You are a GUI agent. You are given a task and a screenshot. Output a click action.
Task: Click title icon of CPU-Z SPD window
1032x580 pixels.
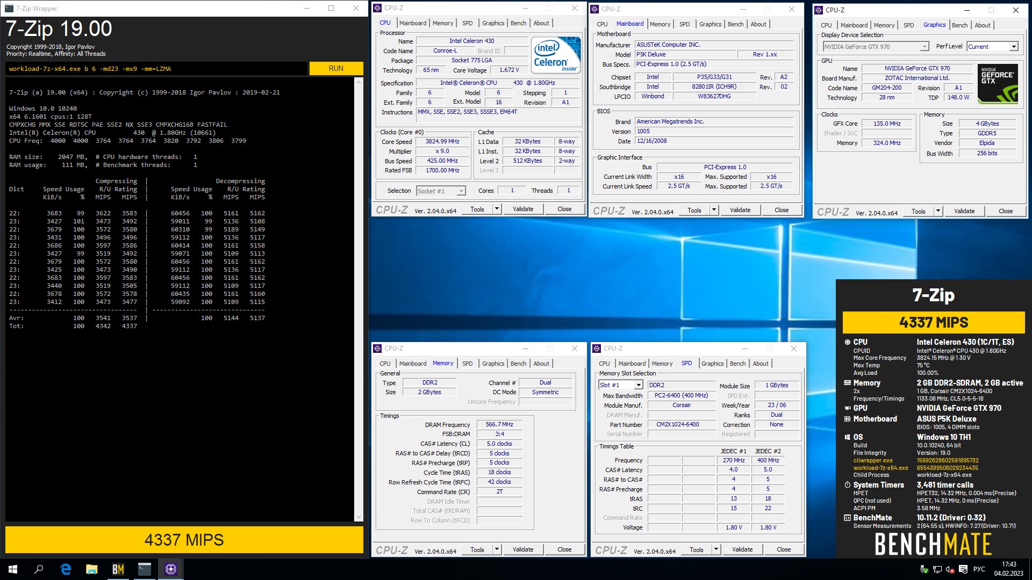597,348
